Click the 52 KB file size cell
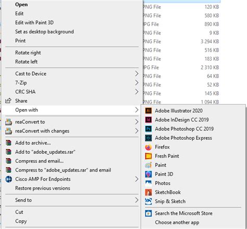Viewport: 247px width, 229px height. [x=213, y=85]
